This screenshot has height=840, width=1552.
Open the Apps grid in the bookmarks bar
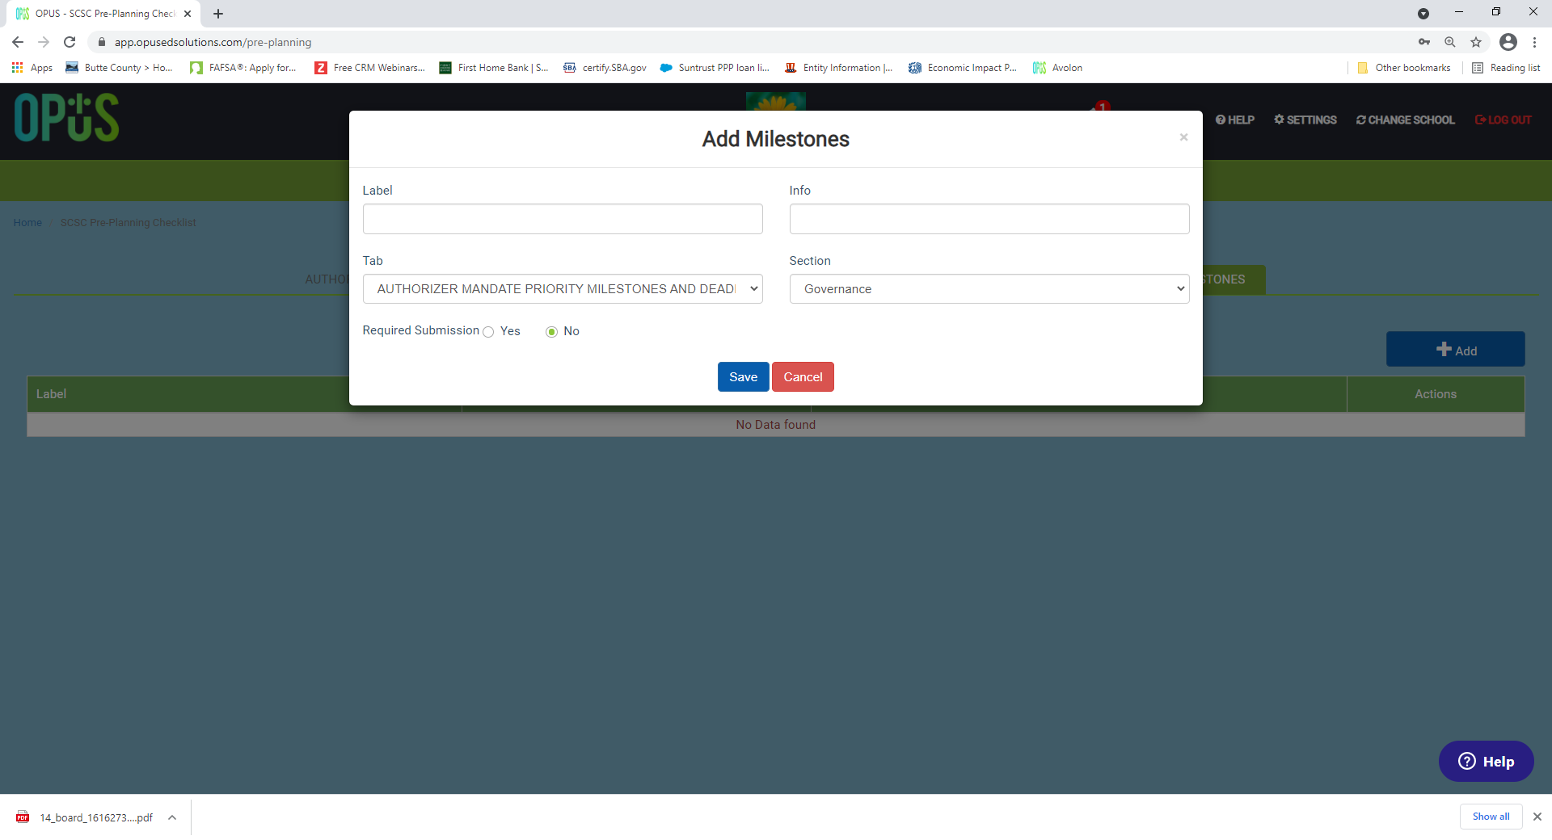pos(32,68)
